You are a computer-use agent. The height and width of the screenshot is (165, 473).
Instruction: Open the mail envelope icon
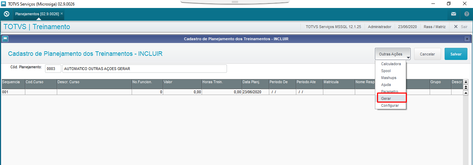[453, 14]
